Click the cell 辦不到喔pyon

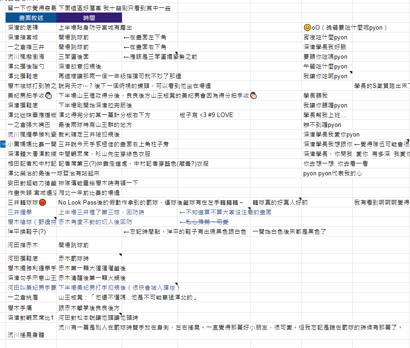pos(327,124)
